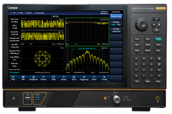172x114 pixels.
Task: Tap the X1 unit key
Action: click(159, 76)
